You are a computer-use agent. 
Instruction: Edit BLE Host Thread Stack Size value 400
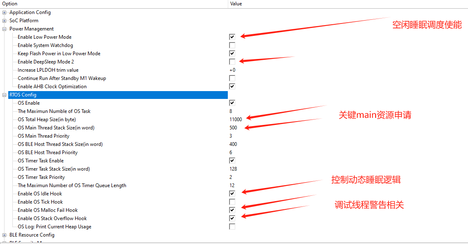[233, 144]
